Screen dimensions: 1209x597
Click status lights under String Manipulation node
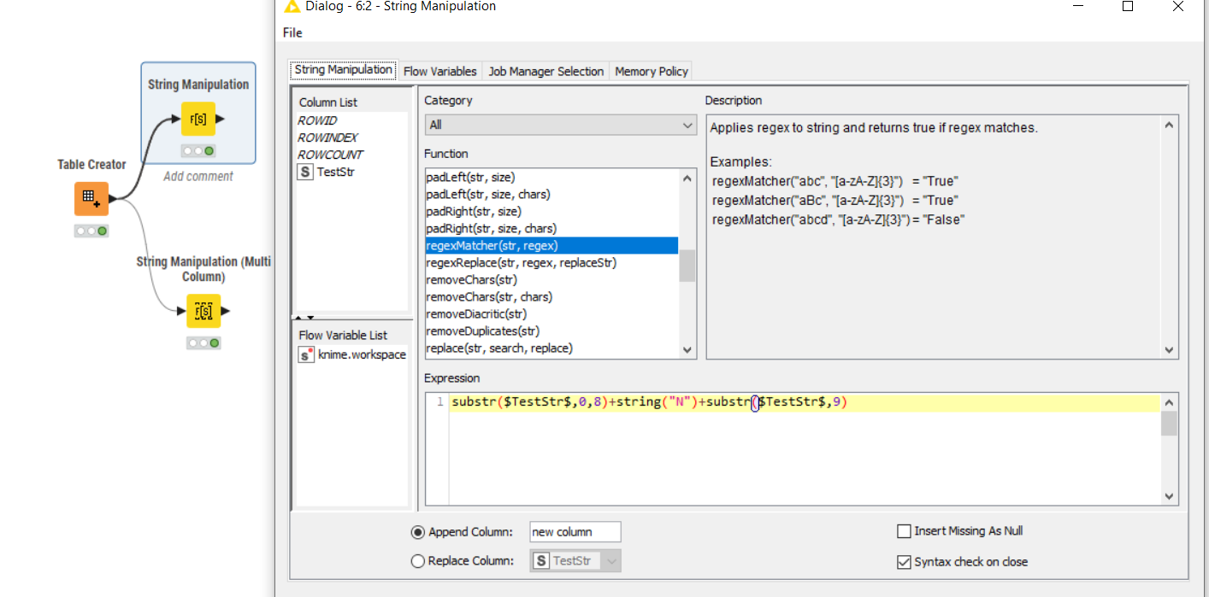pos(198,151)
